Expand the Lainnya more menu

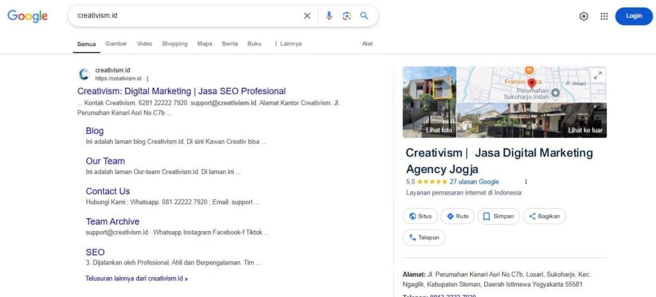coord(288,44)
